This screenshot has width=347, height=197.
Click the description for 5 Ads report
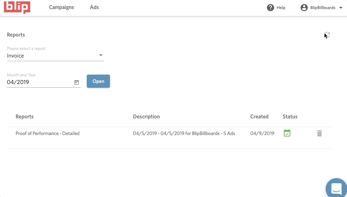click(184, 133)
